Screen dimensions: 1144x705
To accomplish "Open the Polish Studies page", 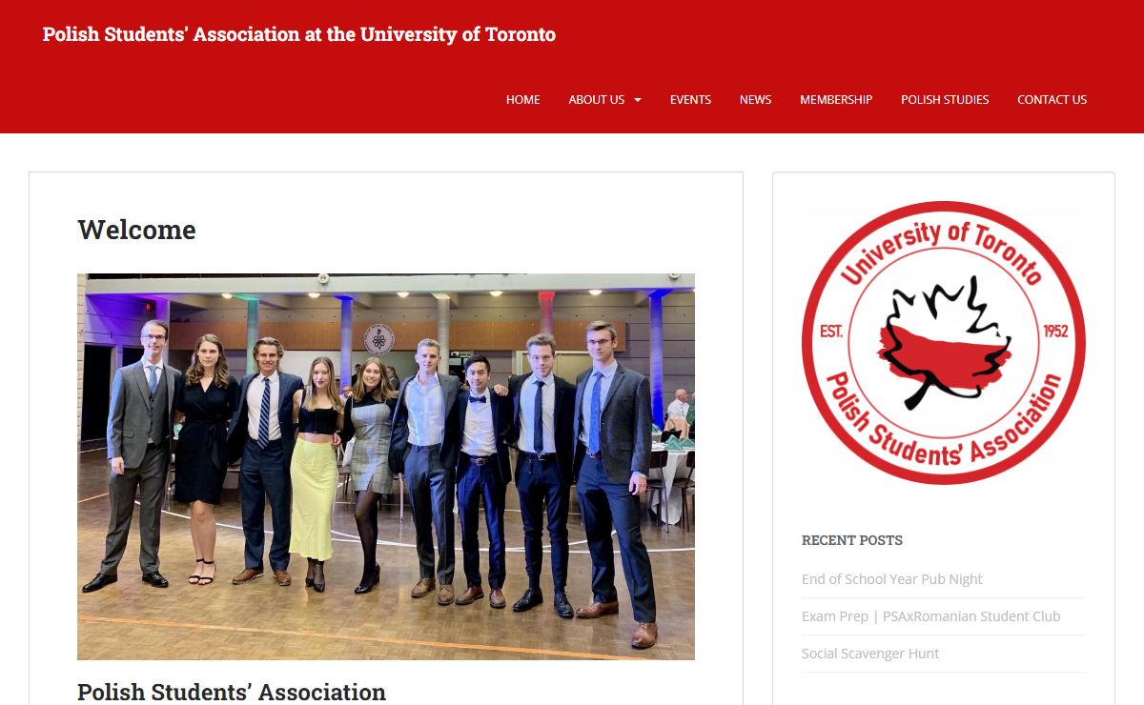I will pyautogui.click(x=945, y=99).
